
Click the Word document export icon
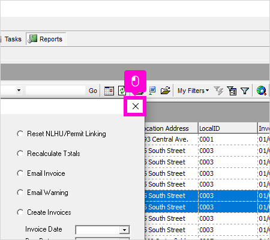coord(152,91)
